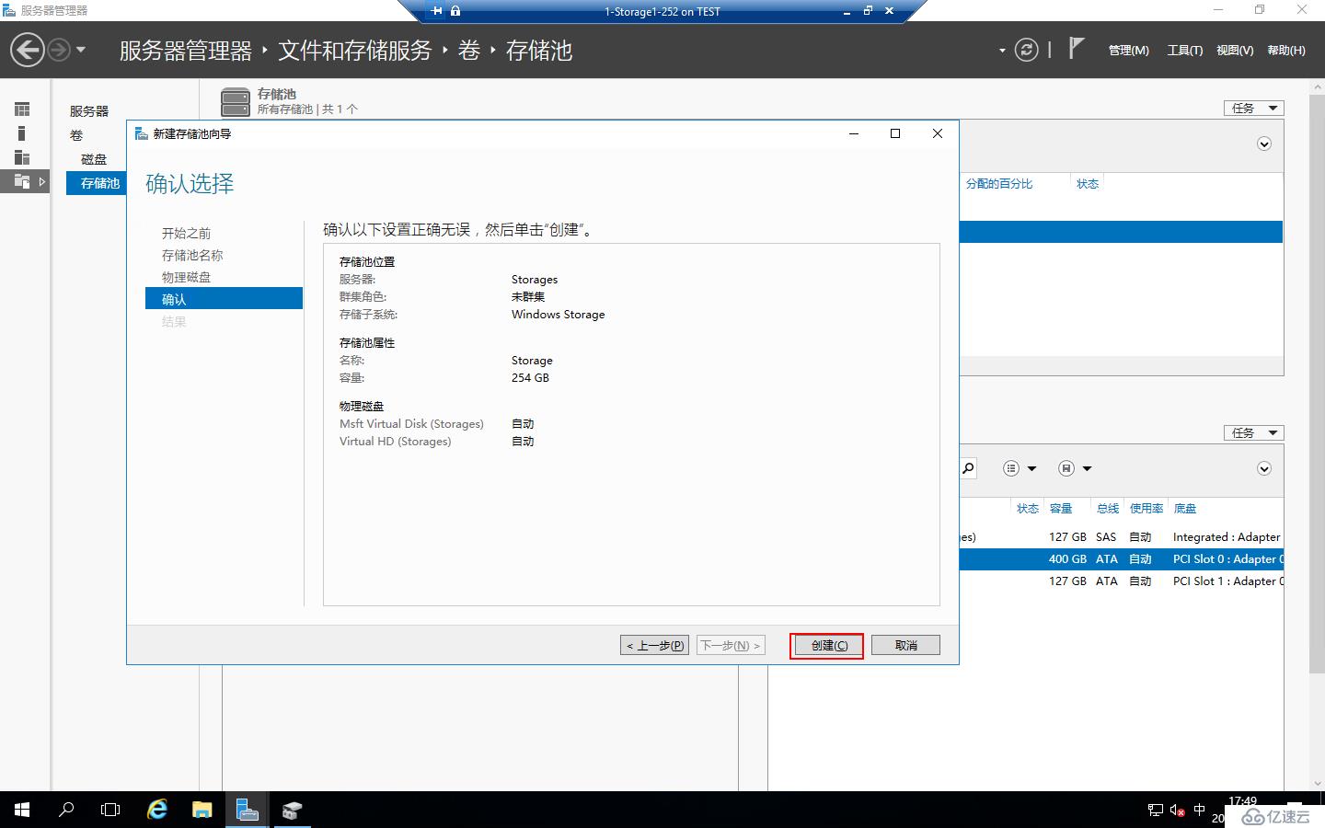This screenshot has height=828, width=1325.
Task: Open navigation history dropdown beside forward arrow
Action: 81,50
